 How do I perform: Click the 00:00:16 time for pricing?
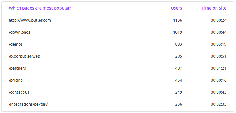click(x=219, y=80)
